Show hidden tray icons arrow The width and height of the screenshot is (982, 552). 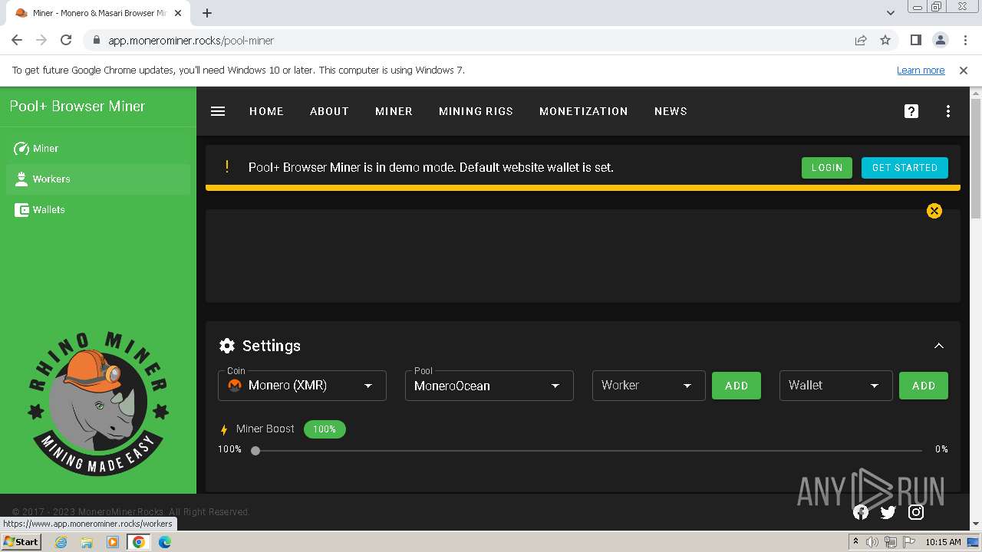[855, 542]
